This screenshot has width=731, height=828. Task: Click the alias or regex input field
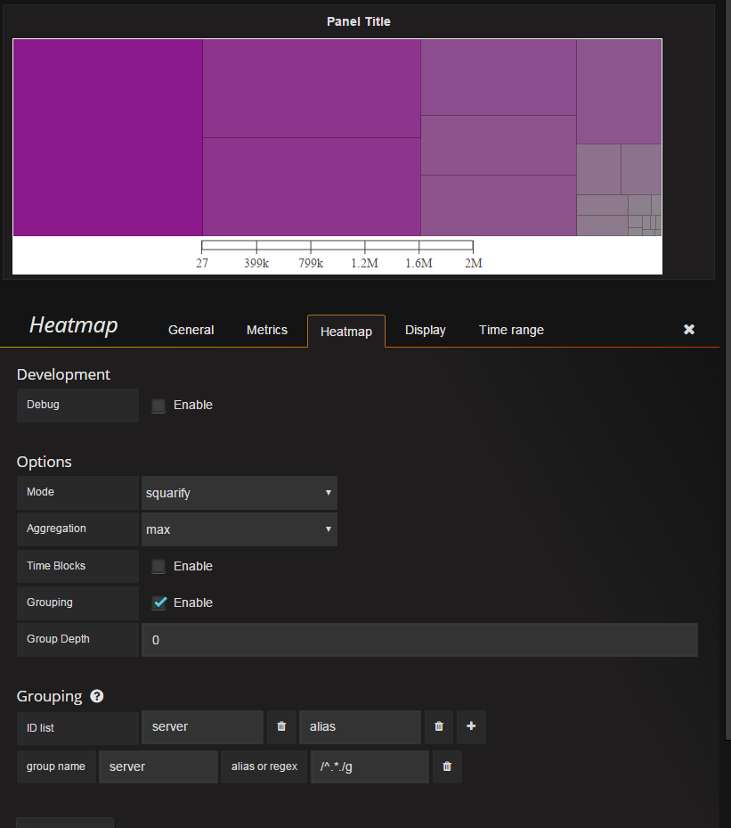click(x=369, y=767)
